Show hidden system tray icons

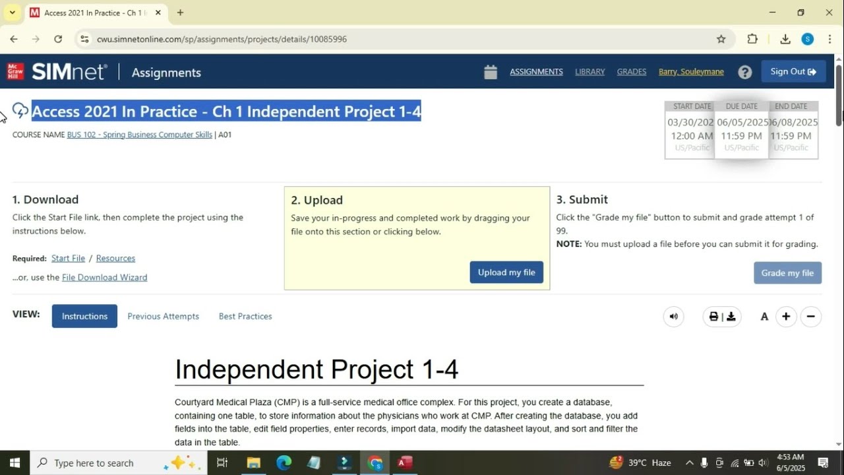point(690,462)
